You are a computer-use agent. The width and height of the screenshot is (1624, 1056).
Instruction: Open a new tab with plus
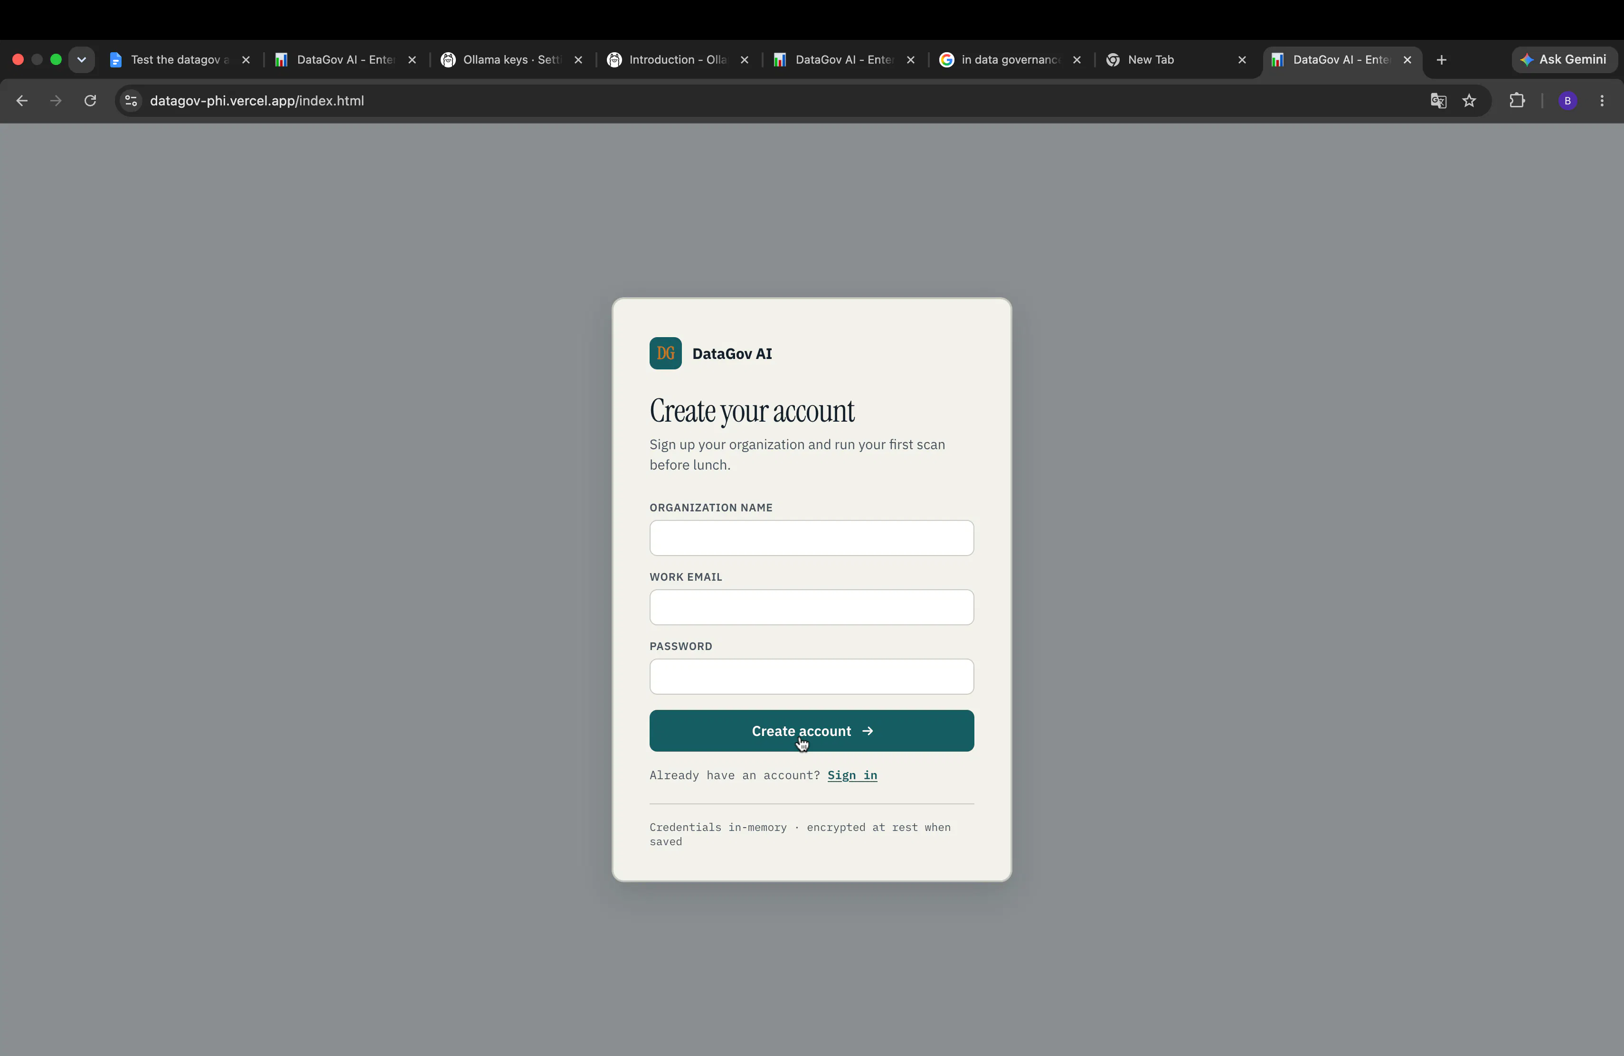[x=1442, y=60]
